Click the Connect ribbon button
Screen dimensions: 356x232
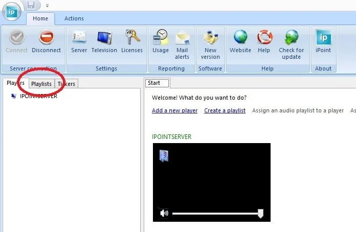(x=16, y=41)
